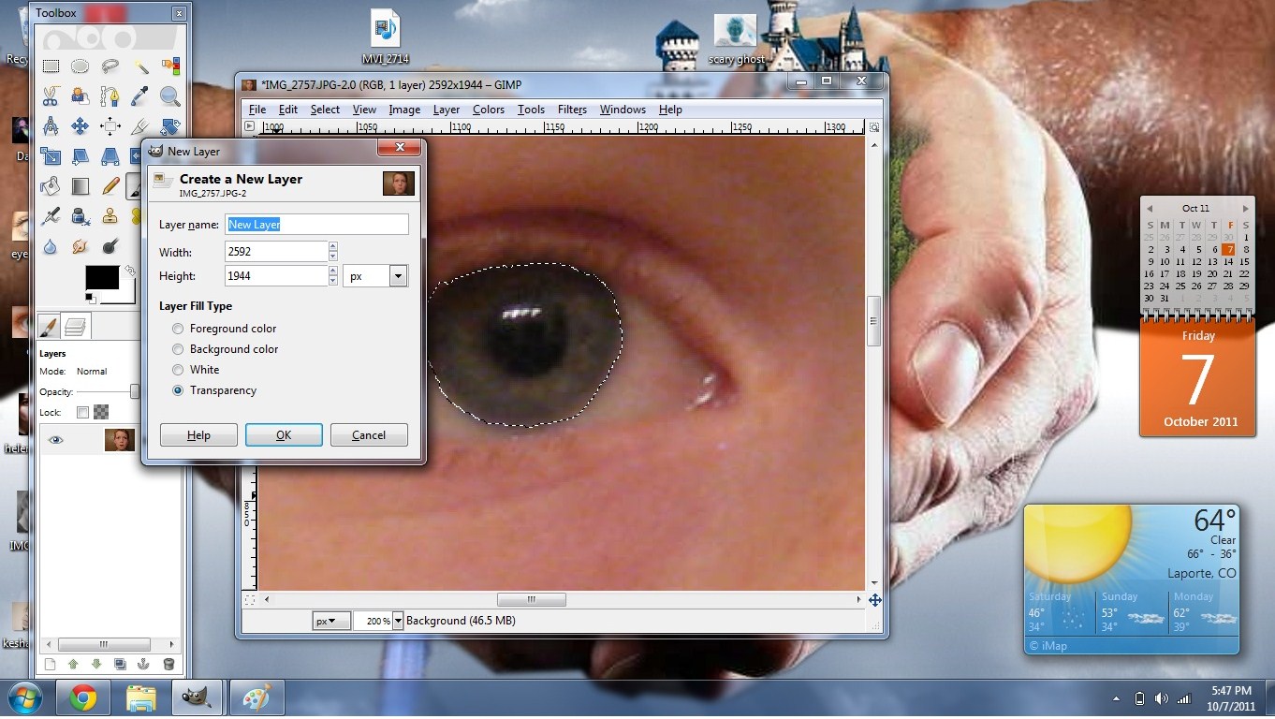Select the Blur/Sharpen droplet tool
The image size is (1275, 719).
click(51, 247)
